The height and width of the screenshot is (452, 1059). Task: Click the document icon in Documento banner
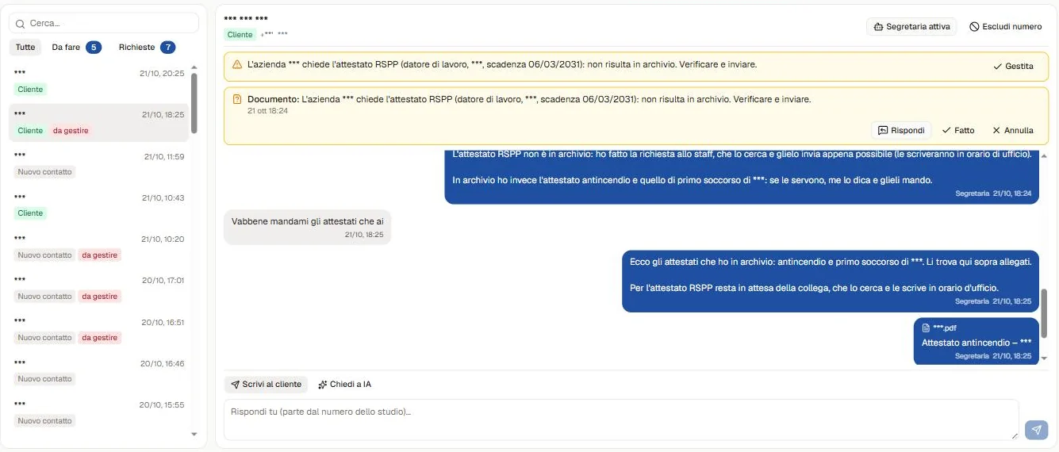[x=237, y=100]
